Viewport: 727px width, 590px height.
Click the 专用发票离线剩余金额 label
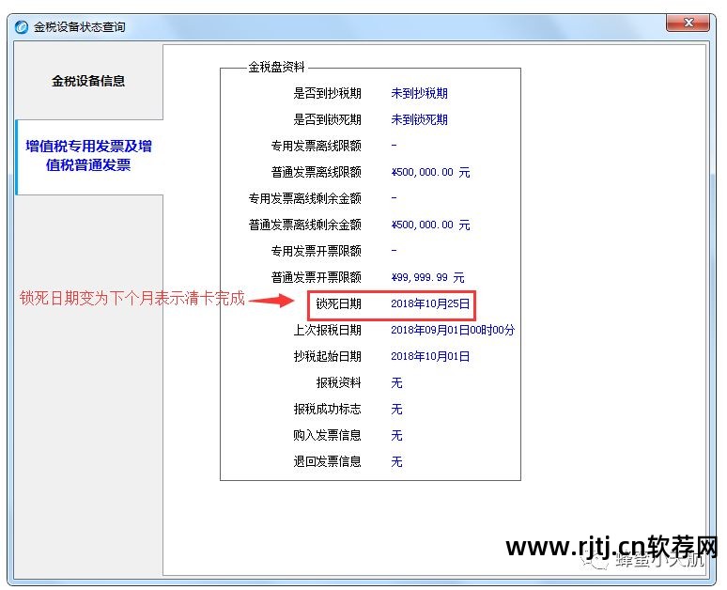(304, 198)
